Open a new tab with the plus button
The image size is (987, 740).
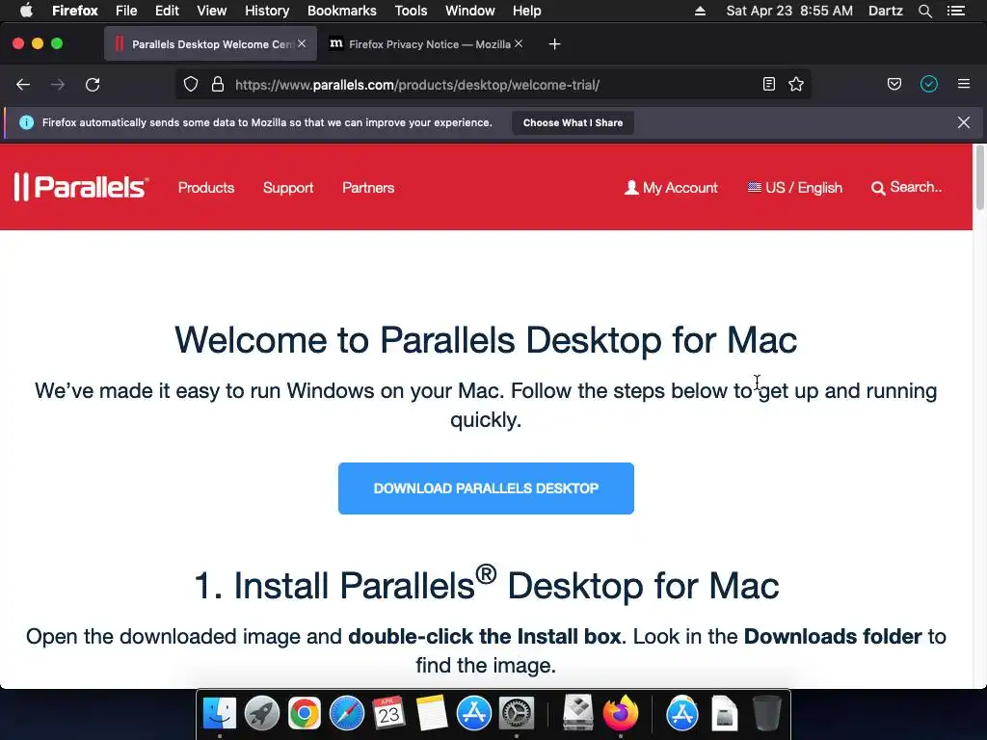click(554, 44)
